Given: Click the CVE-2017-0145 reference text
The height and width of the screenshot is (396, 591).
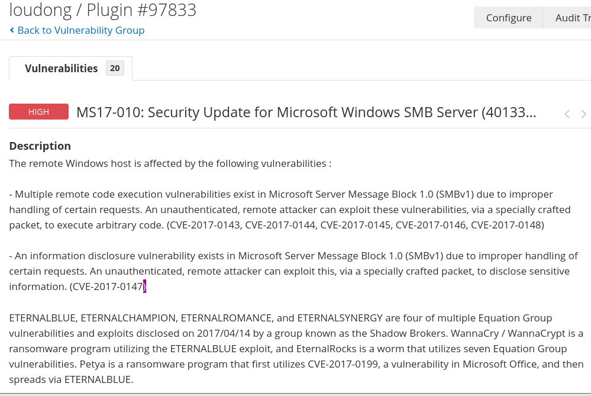Looking at the screenshot, I should 355,225.
